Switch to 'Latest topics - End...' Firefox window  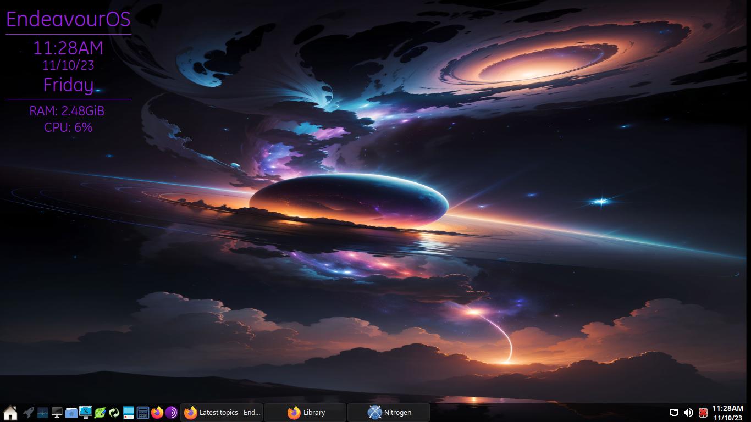[222, 412]
